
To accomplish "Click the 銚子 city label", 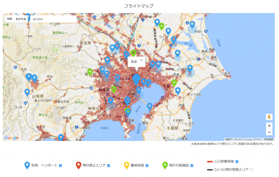I will click(228, 73).
